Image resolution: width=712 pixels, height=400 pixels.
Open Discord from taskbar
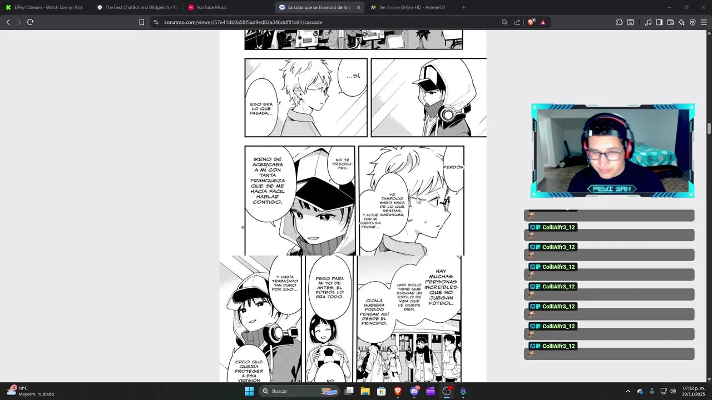point(414,391)
